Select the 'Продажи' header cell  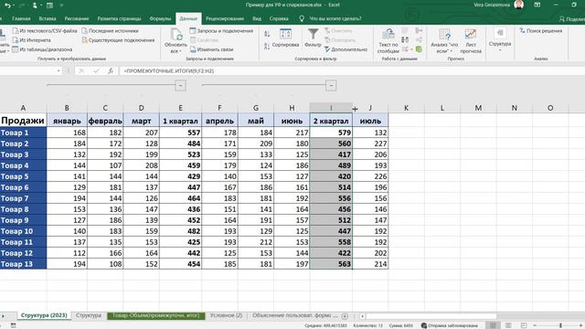tap(23, 121)
